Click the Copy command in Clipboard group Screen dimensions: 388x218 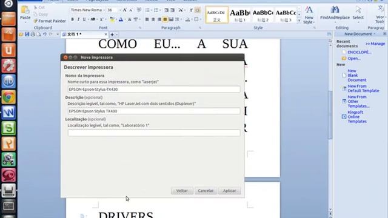click(x=41, y=15)
